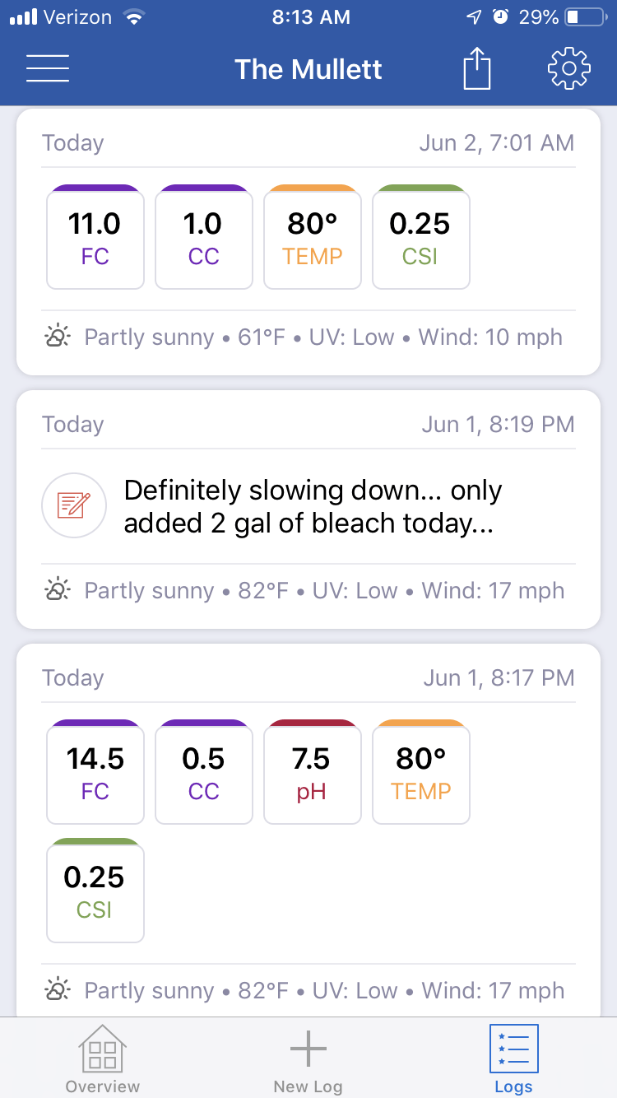Tap the Jun 2, 7:01 AM timestamp

pos(497,142)
